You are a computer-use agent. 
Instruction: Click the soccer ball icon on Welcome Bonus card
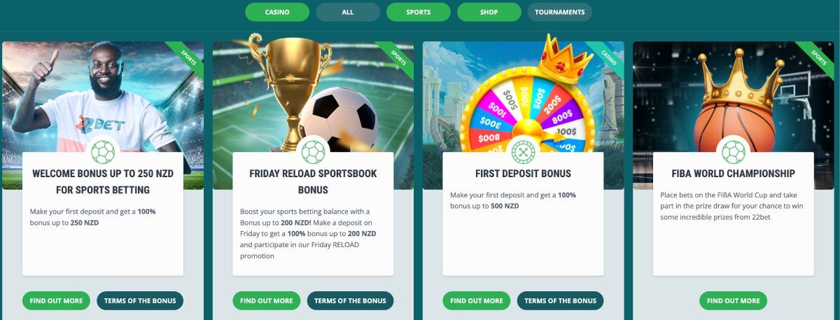pos(103,152)
